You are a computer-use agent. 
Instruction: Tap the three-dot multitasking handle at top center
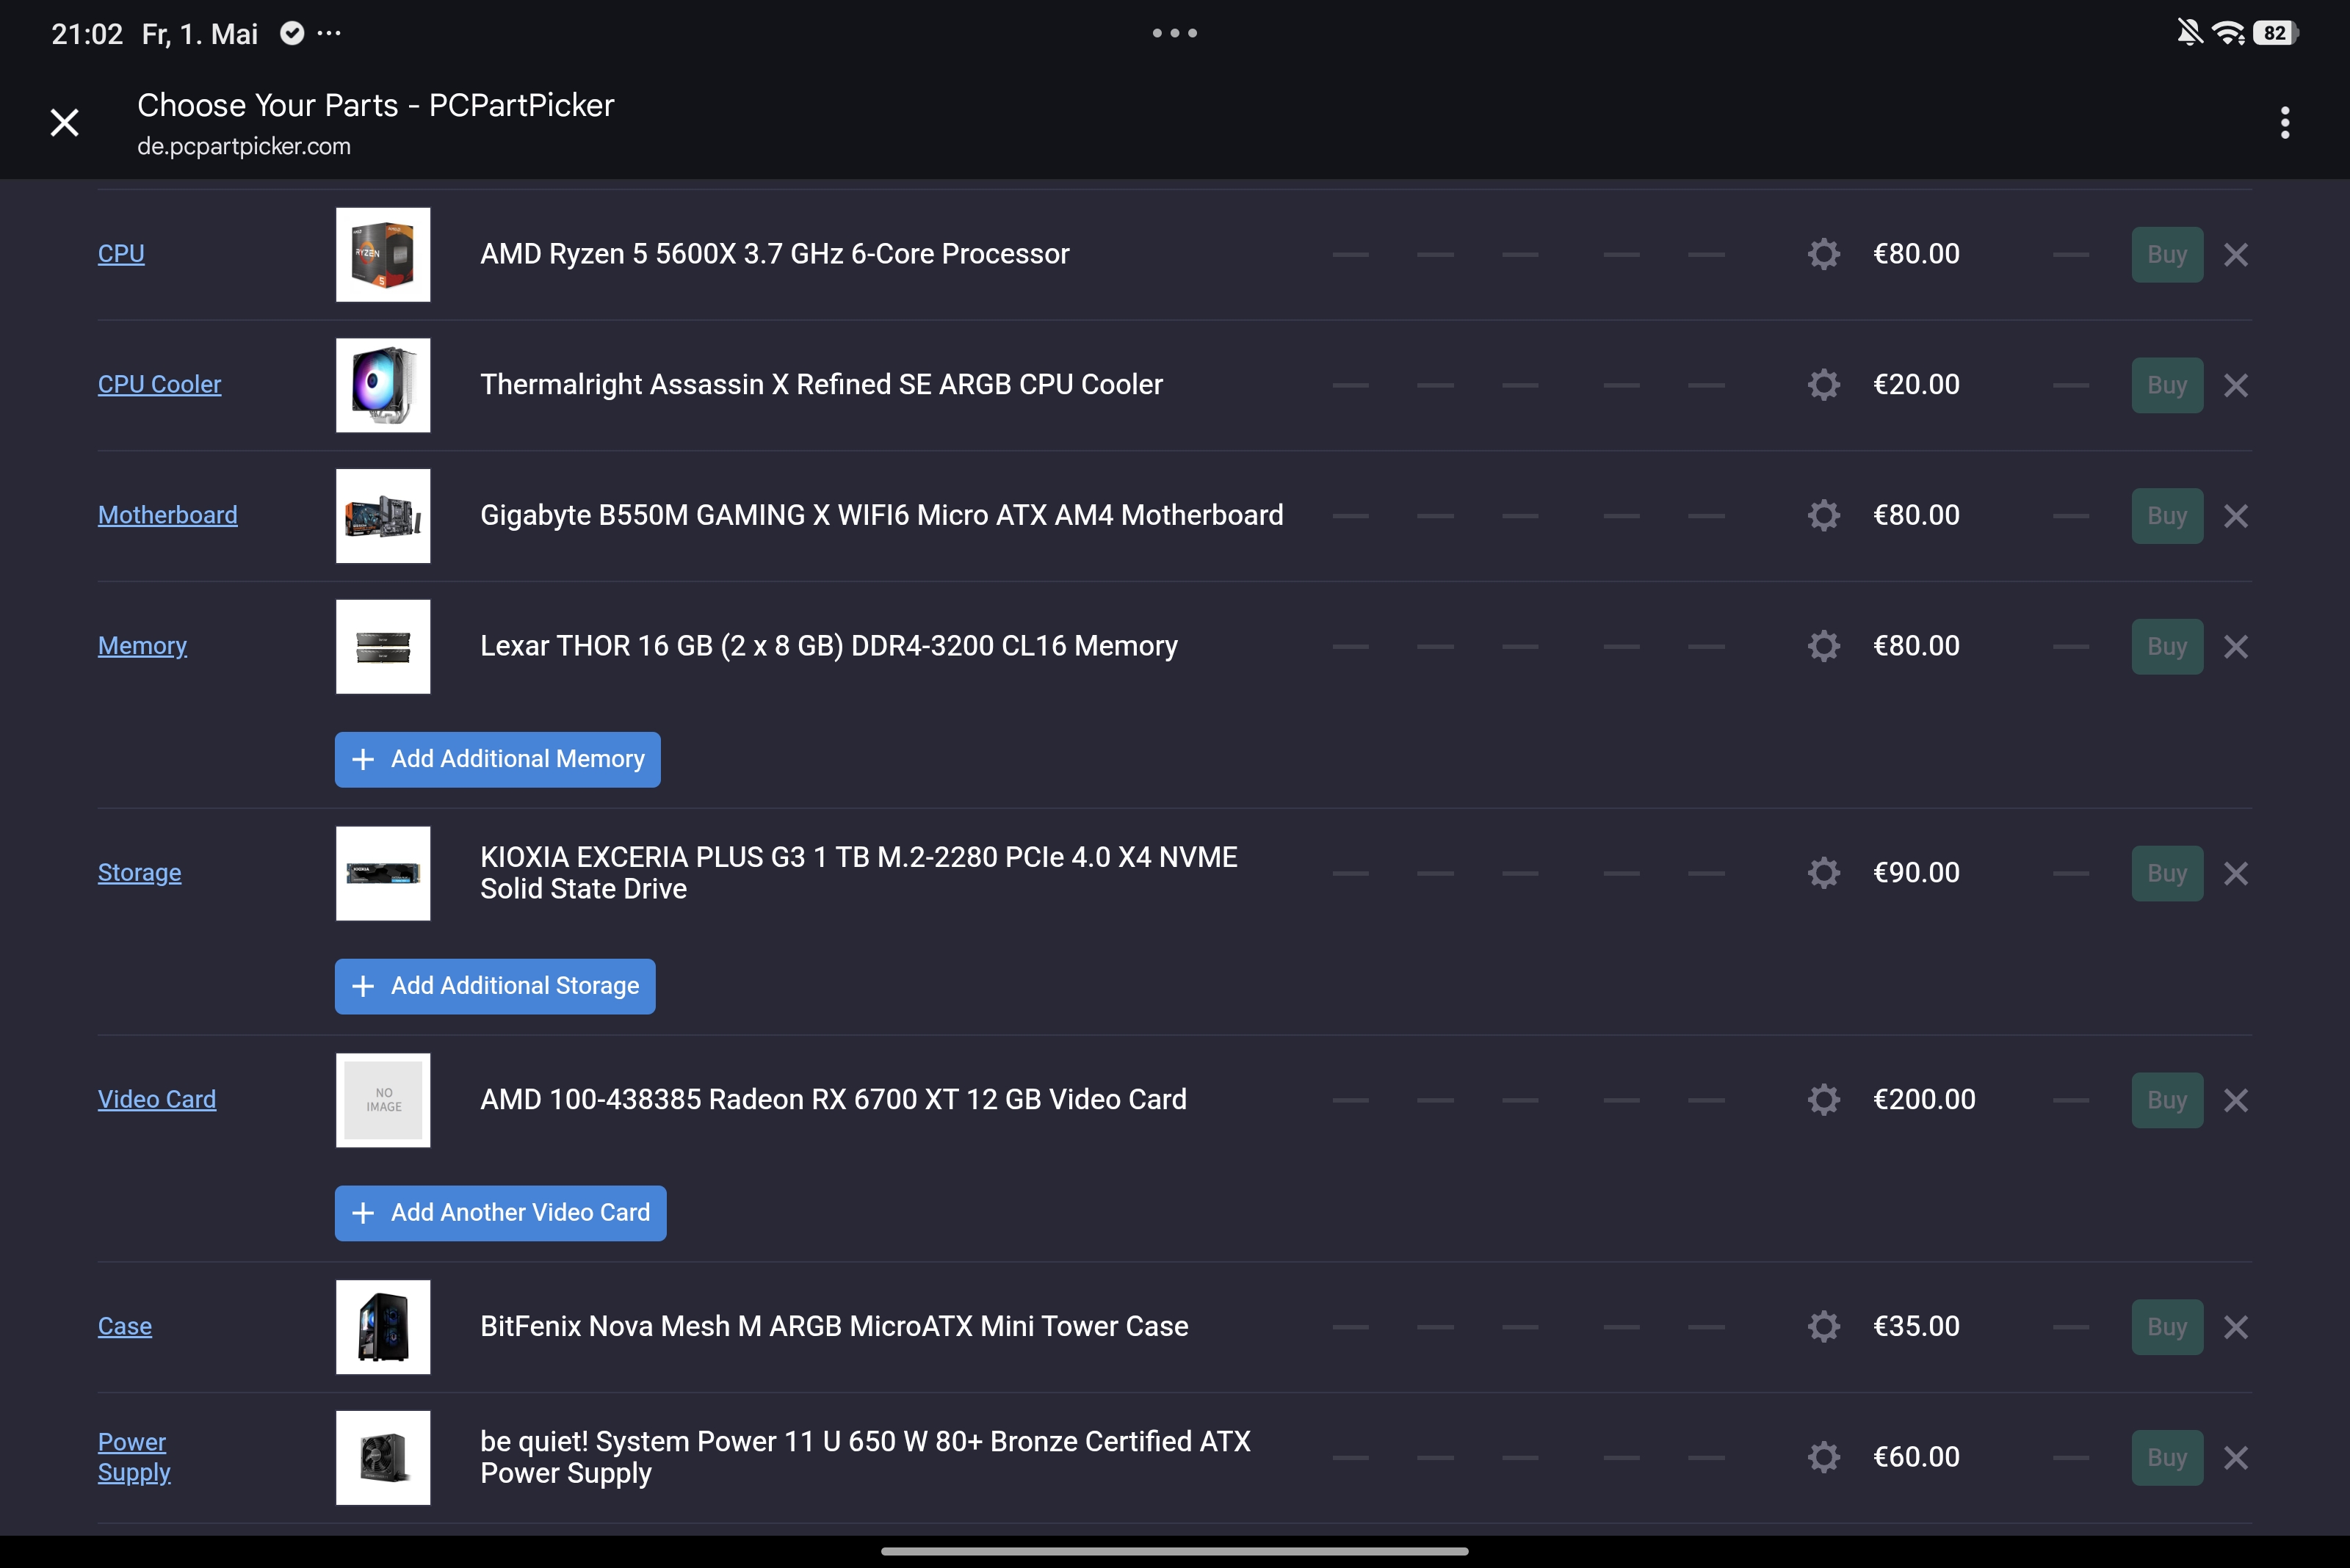click(1174, 33)
